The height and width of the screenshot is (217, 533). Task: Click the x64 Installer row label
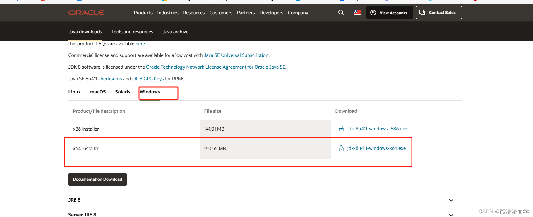pos(86,148)
